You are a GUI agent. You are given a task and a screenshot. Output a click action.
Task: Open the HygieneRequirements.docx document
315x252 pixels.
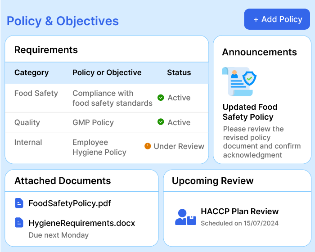(x=81, y=223)
